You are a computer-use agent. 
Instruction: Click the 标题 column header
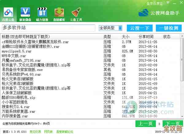(x=26, y=37)
